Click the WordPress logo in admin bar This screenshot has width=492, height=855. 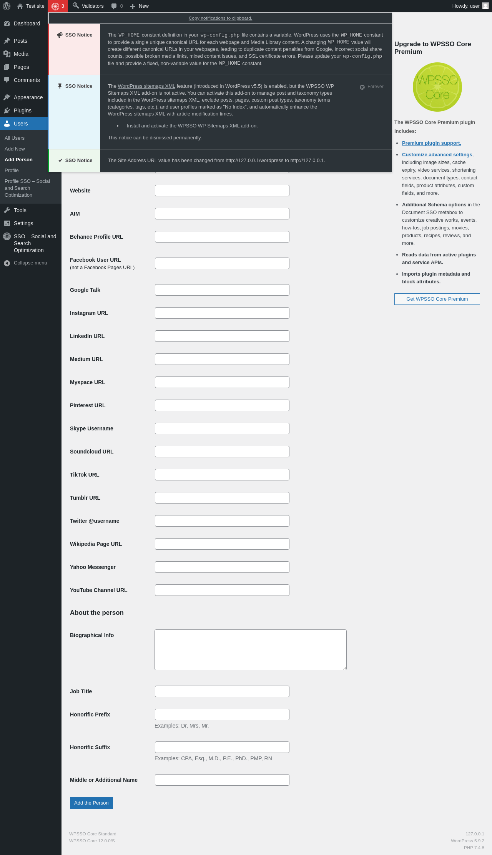coord(7,6)
